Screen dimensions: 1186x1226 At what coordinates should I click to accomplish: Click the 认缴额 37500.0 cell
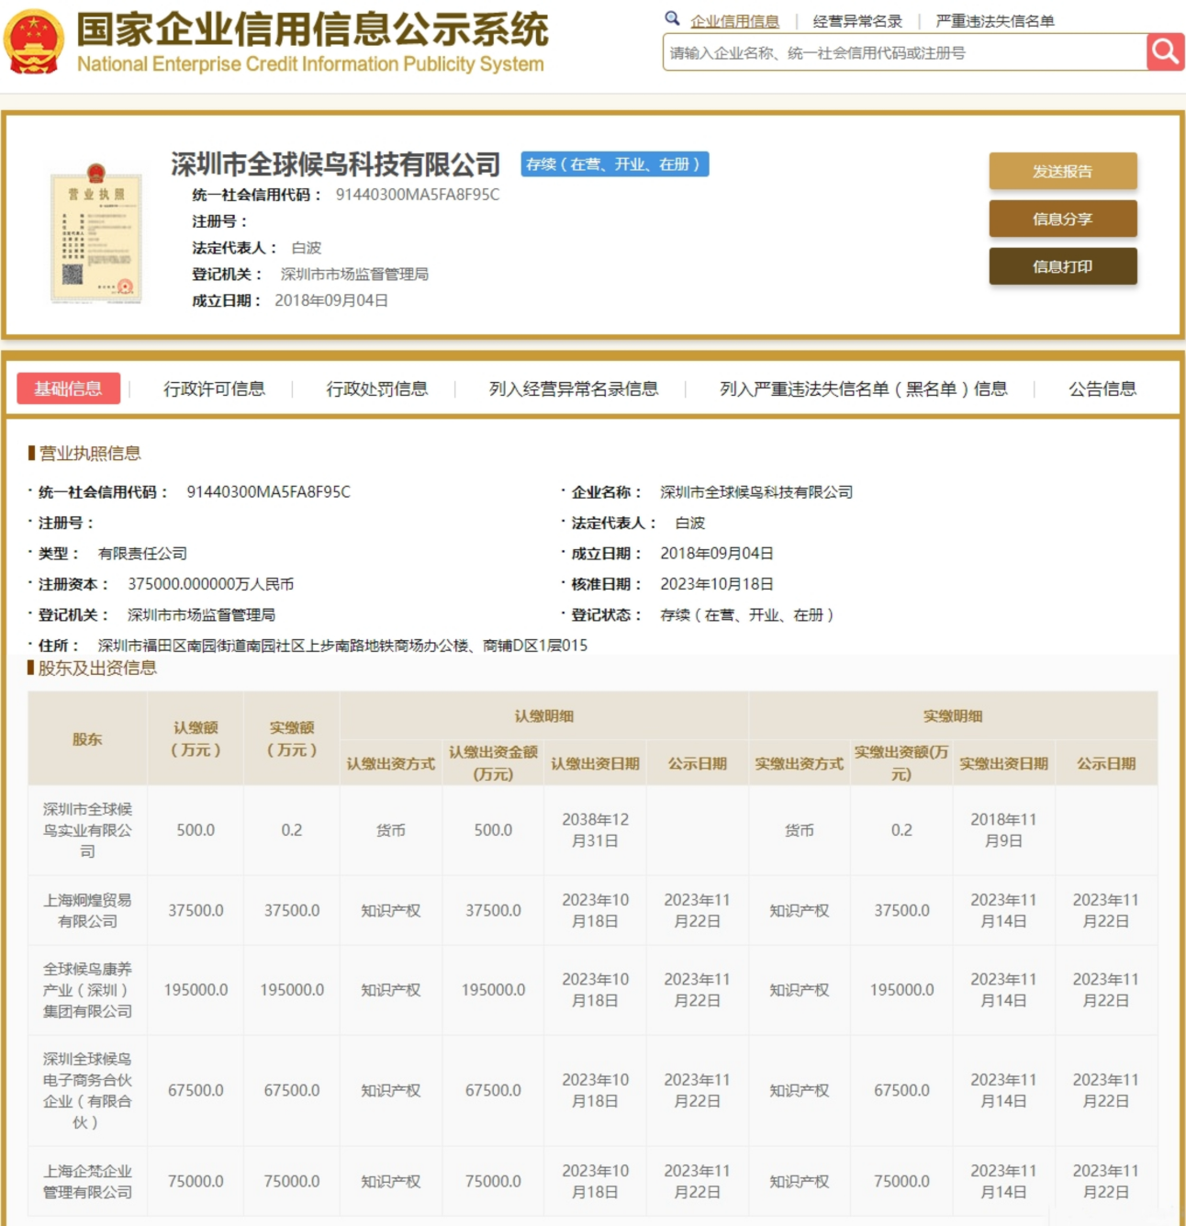coord(196,910)
